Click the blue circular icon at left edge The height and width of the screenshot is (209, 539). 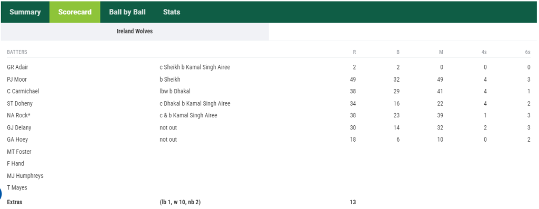pyautogui.click(x=1, y=193)
